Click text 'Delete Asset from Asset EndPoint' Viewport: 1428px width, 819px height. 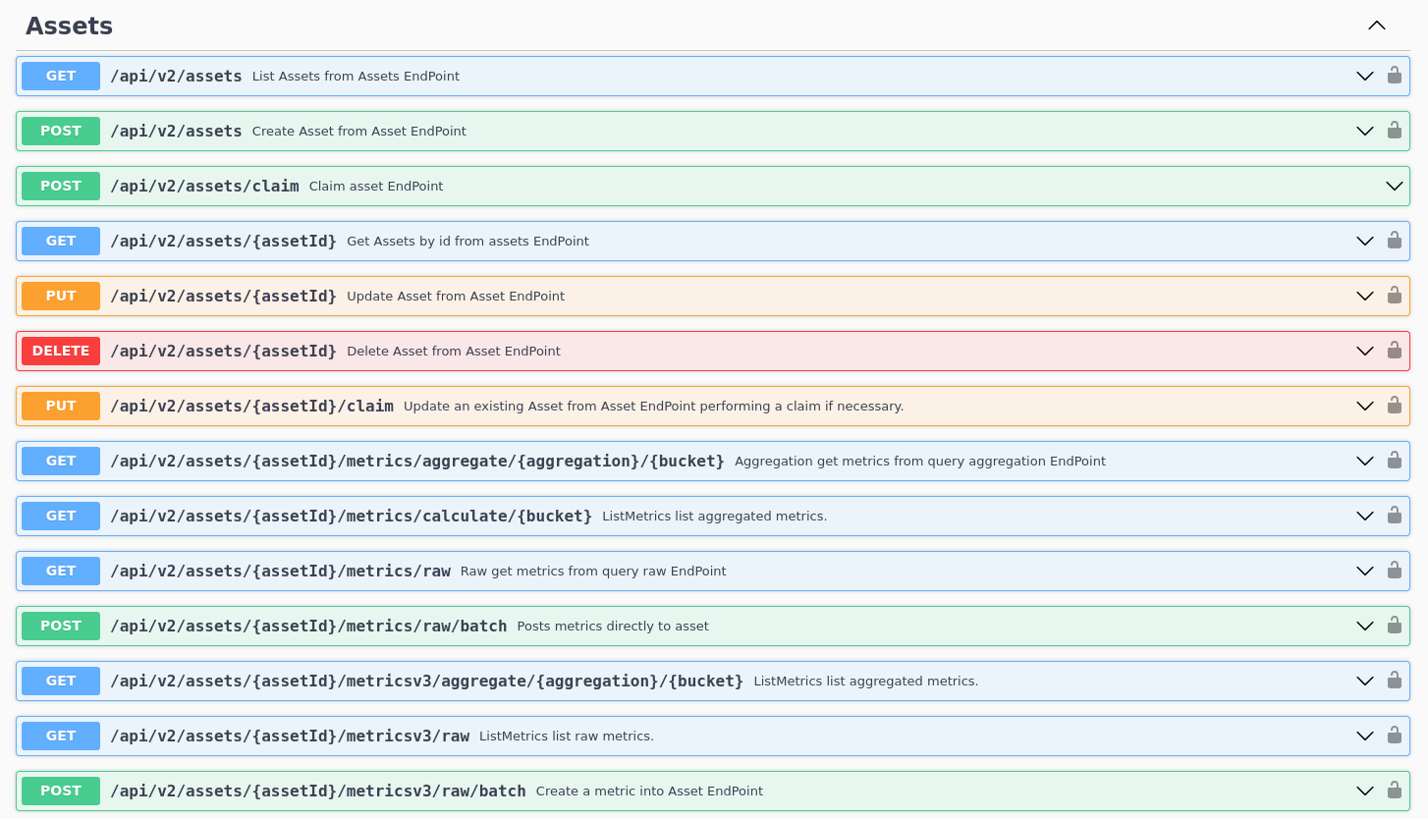[x=454, y=351]
